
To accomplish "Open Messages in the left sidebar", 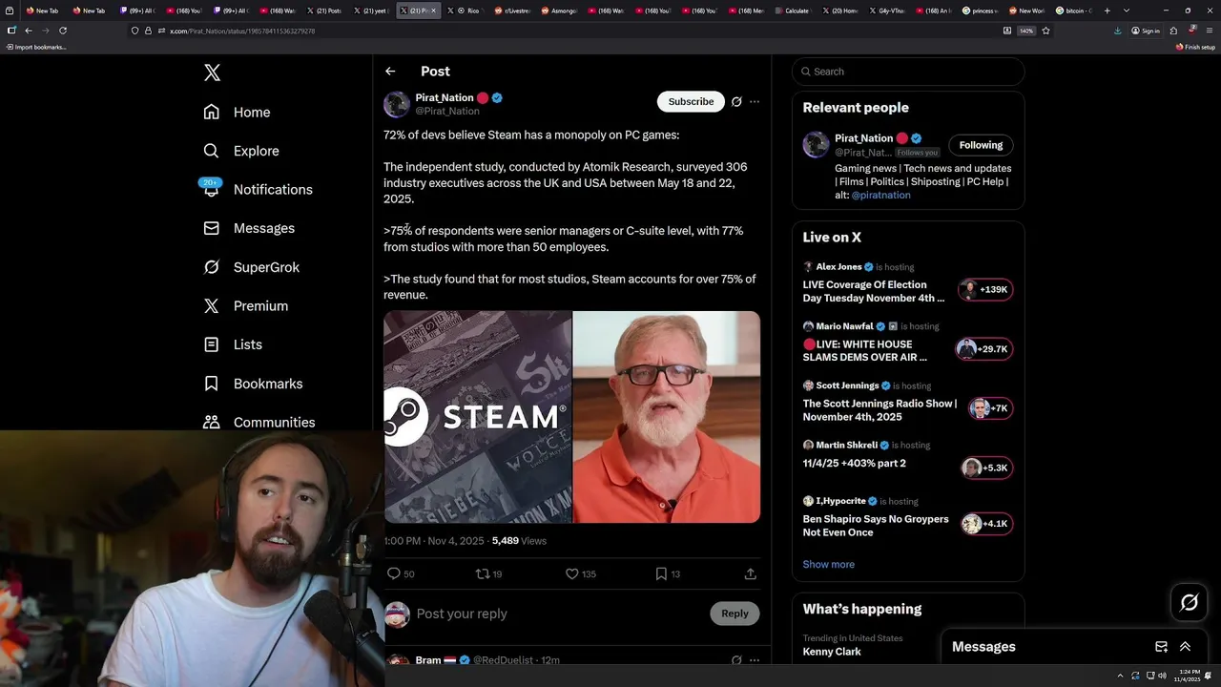I will 249,228.
